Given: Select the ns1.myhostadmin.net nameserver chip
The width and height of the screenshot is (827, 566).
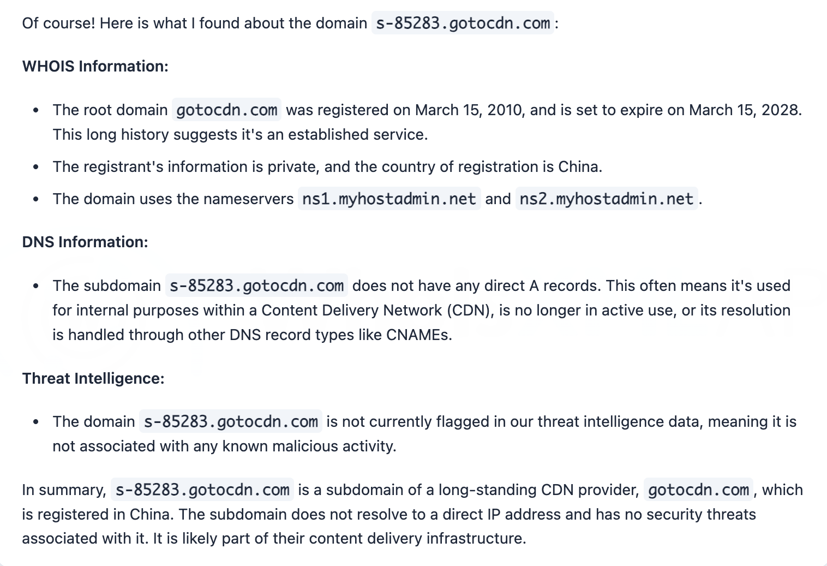Looking at the screenshot, I should tap(389, 199).
